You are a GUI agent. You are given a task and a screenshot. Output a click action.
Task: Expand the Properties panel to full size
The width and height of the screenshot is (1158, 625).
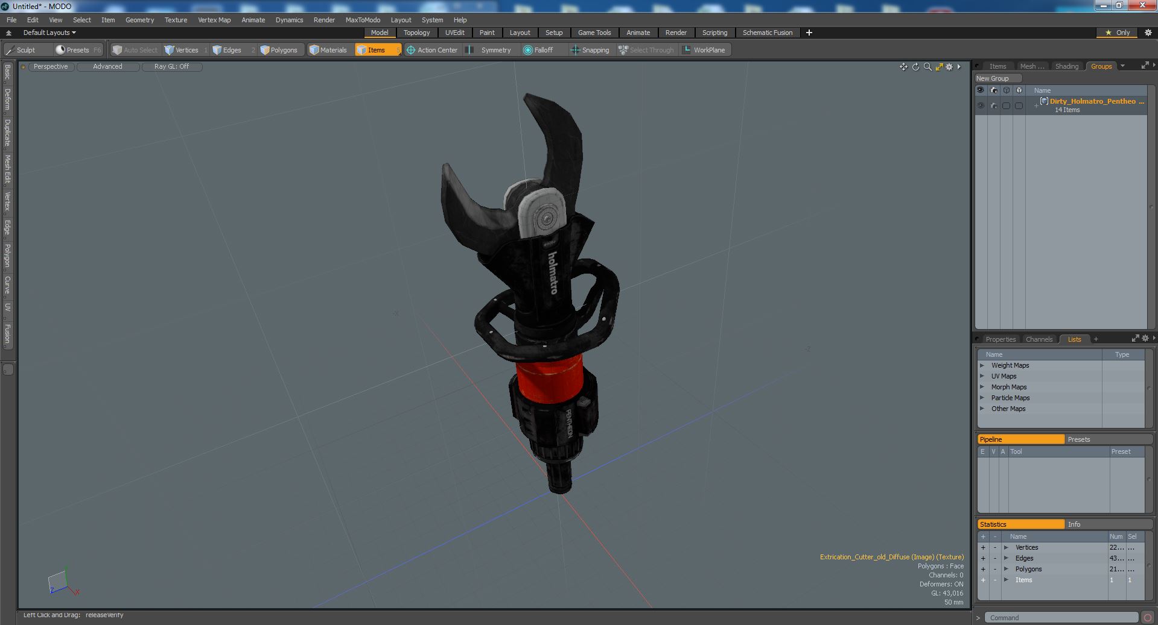click(1135, 339)
